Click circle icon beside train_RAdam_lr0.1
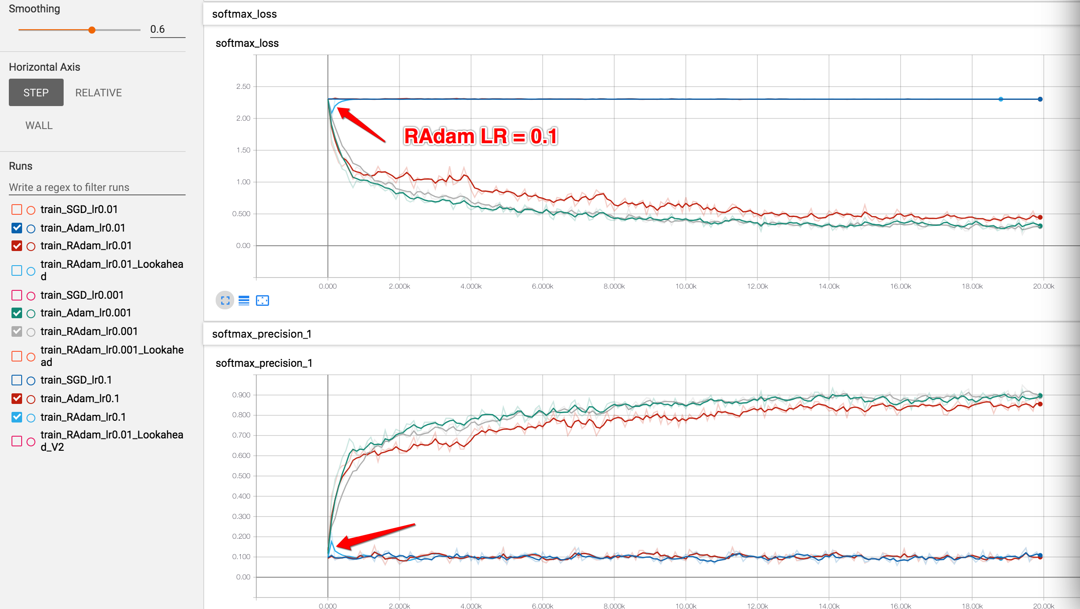This screenshot has width=1080, height=609. click(x=31, y=418)
